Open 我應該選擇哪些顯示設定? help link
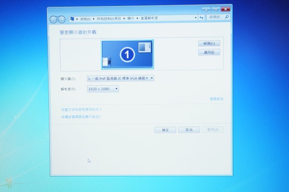 coord(81,117)
